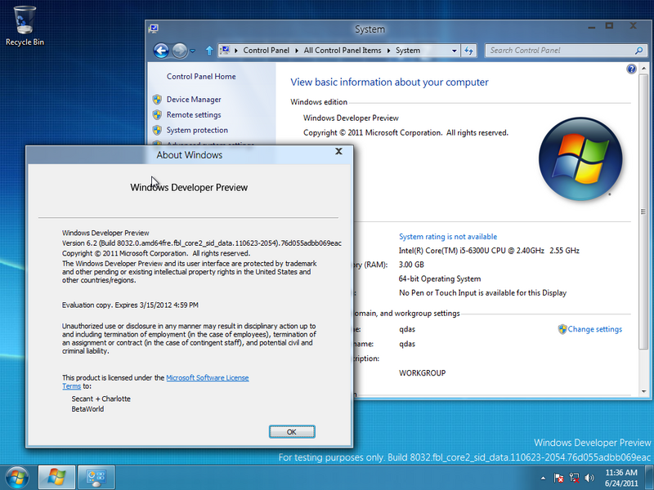Click the Forward arrow in System window
Viewport: 654px width, 490px height.
pyautogui.click(x=180, y=51)
